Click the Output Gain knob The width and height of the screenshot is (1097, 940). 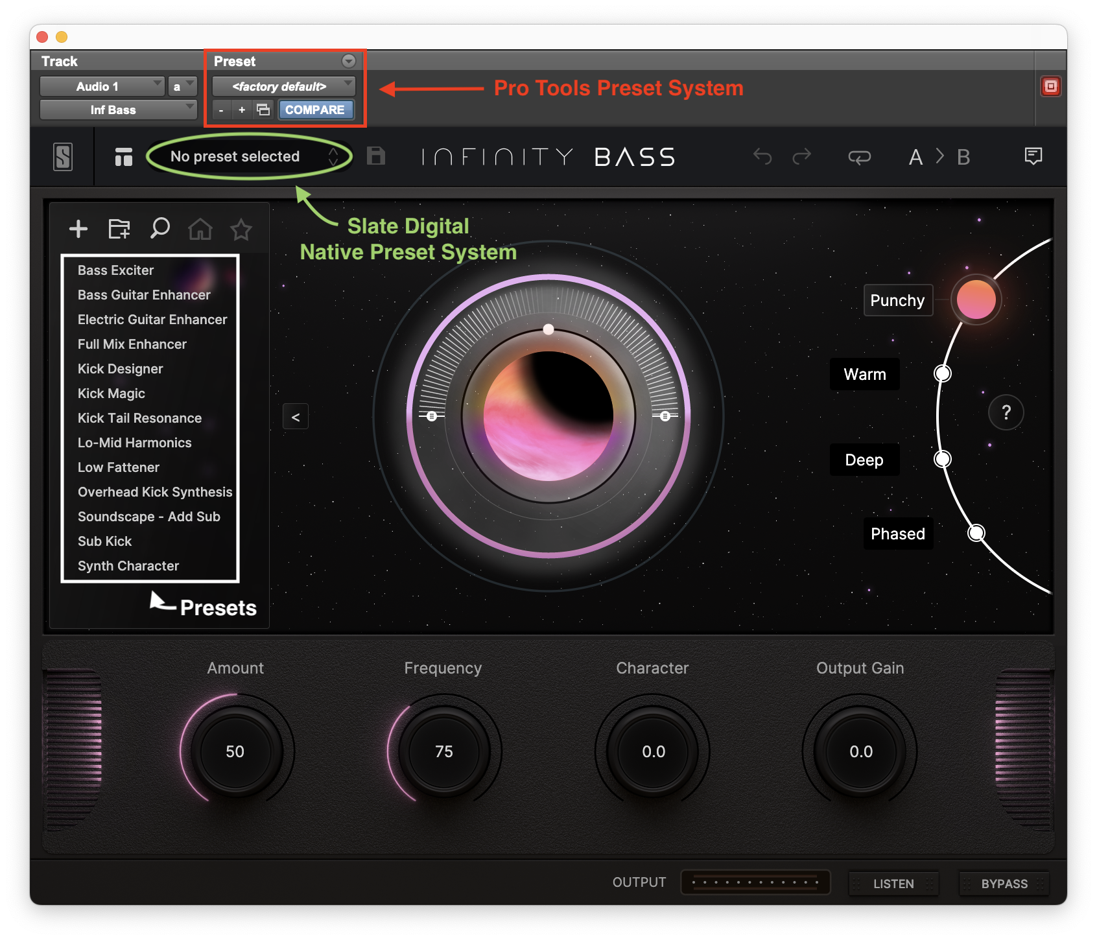click(861, 751)
